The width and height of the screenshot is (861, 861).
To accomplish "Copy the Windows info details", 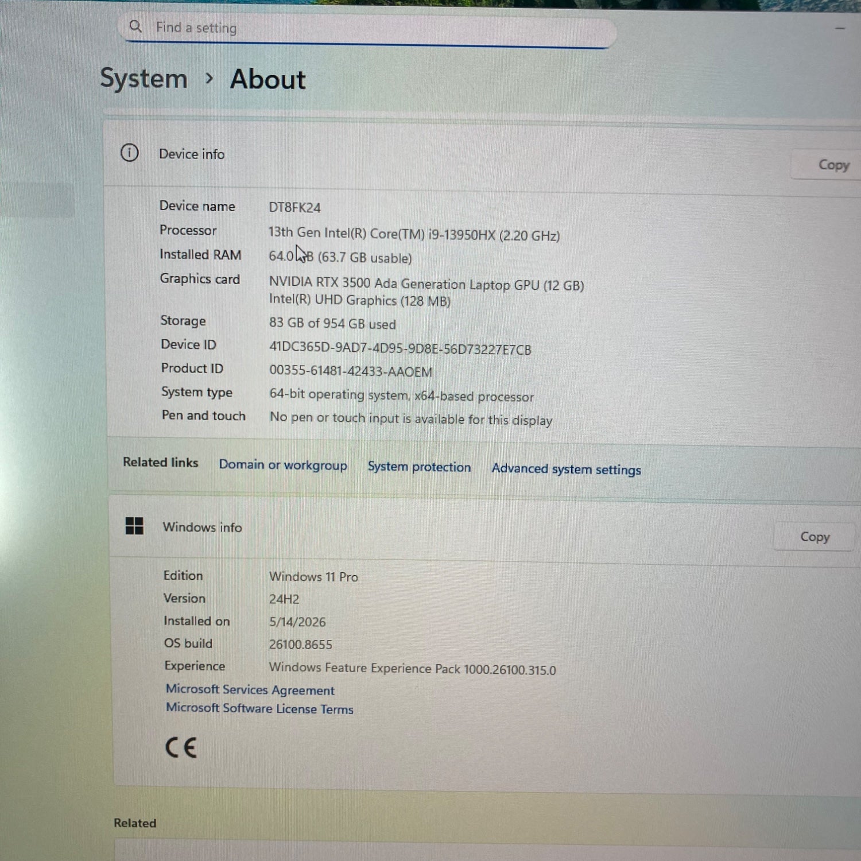I will (814, 537).
